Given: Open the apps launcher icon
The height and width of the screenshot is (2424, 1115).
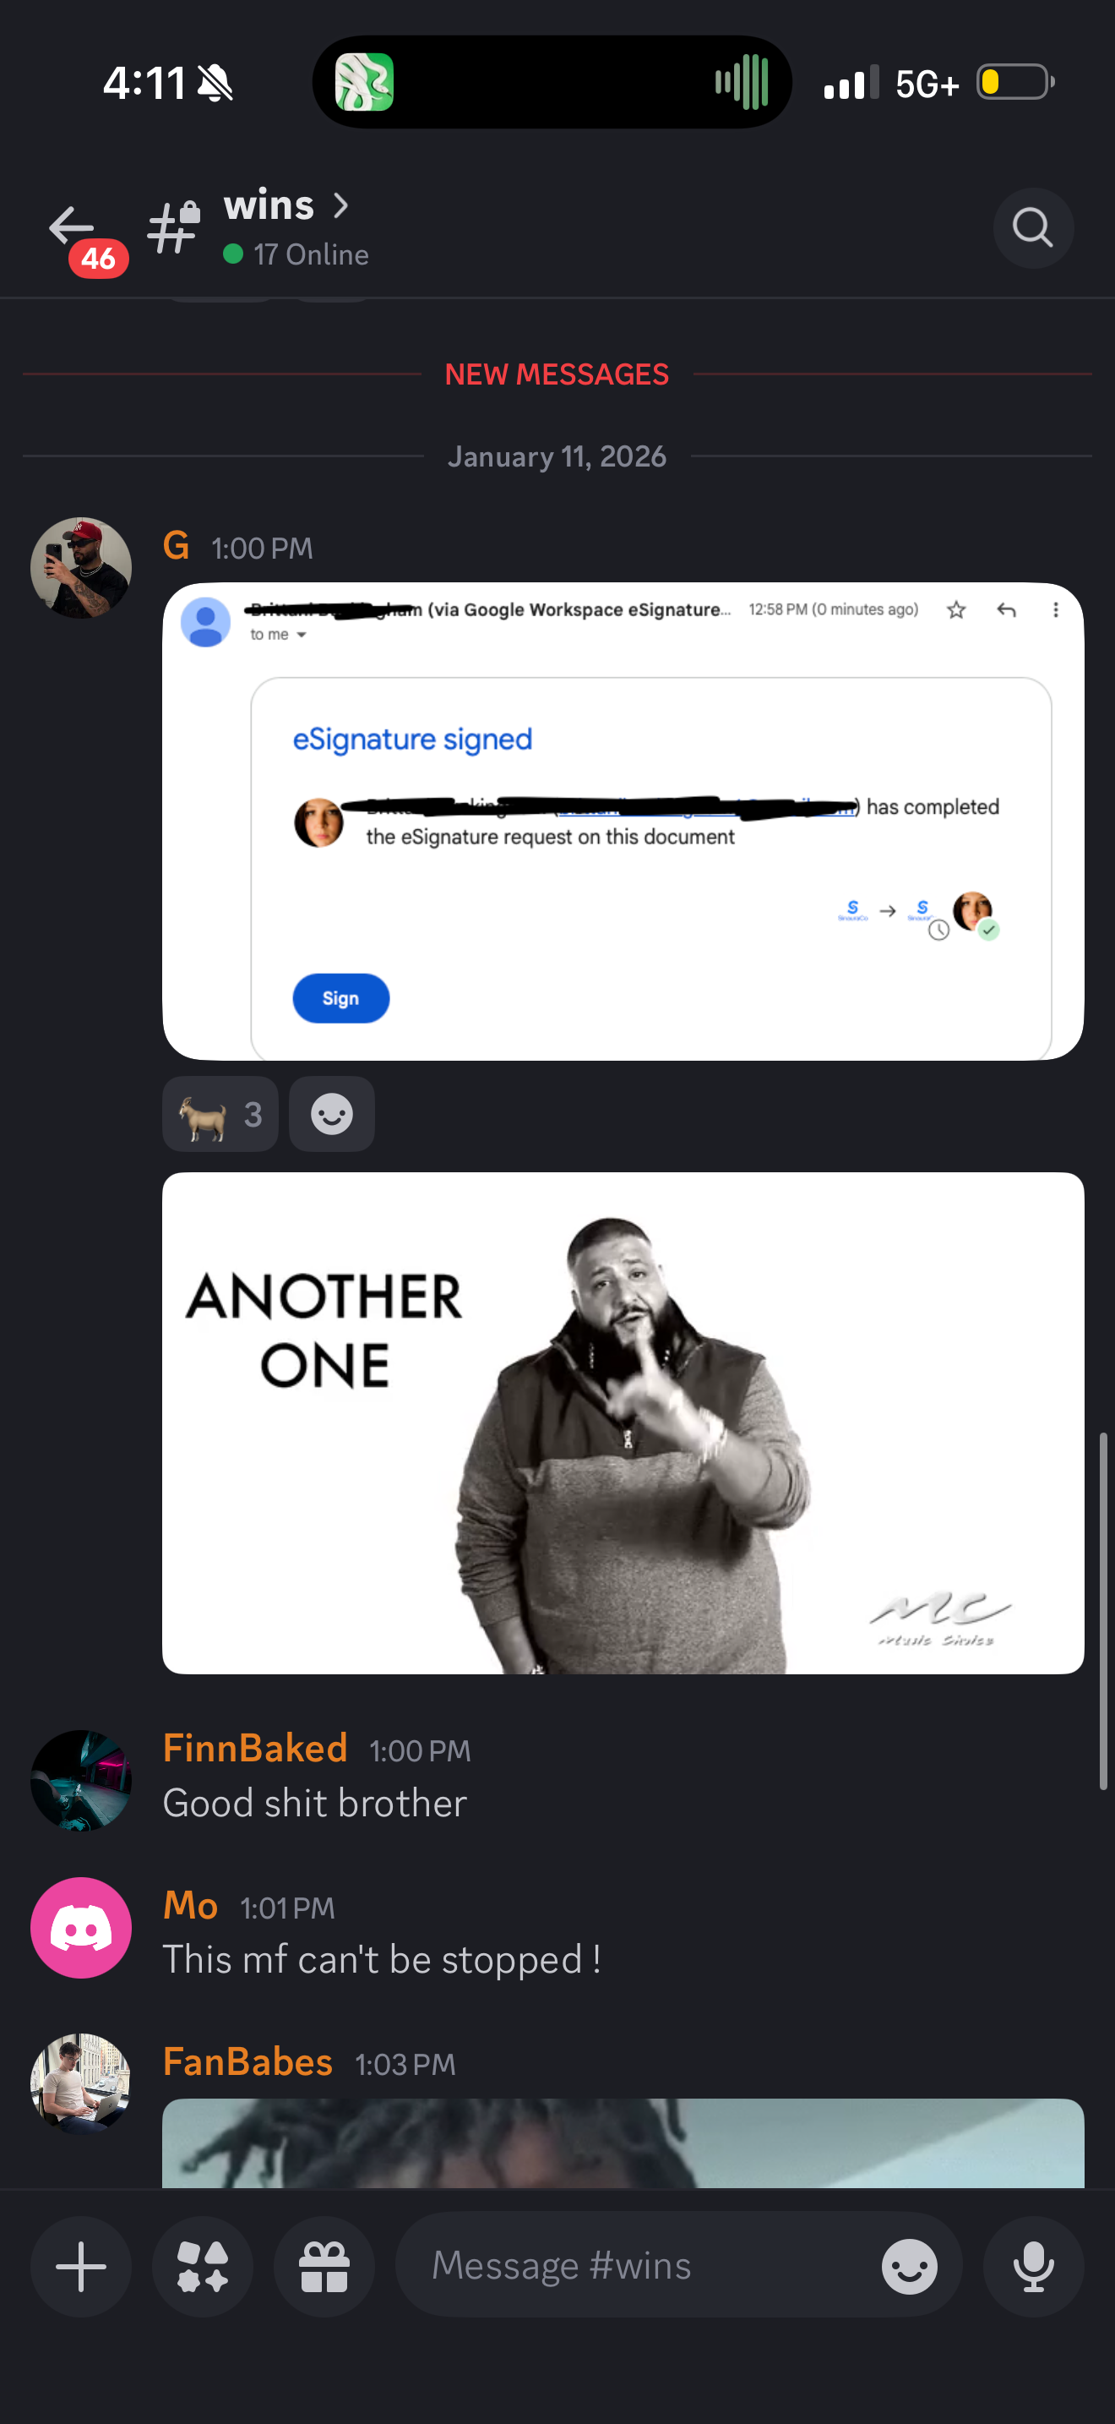Looking at the screenshot, I should (x=202, y=2267).
